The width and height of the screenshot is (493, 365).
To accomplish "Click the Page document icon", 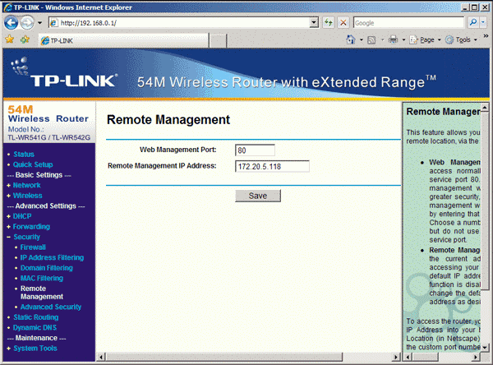I will point(413,40).
